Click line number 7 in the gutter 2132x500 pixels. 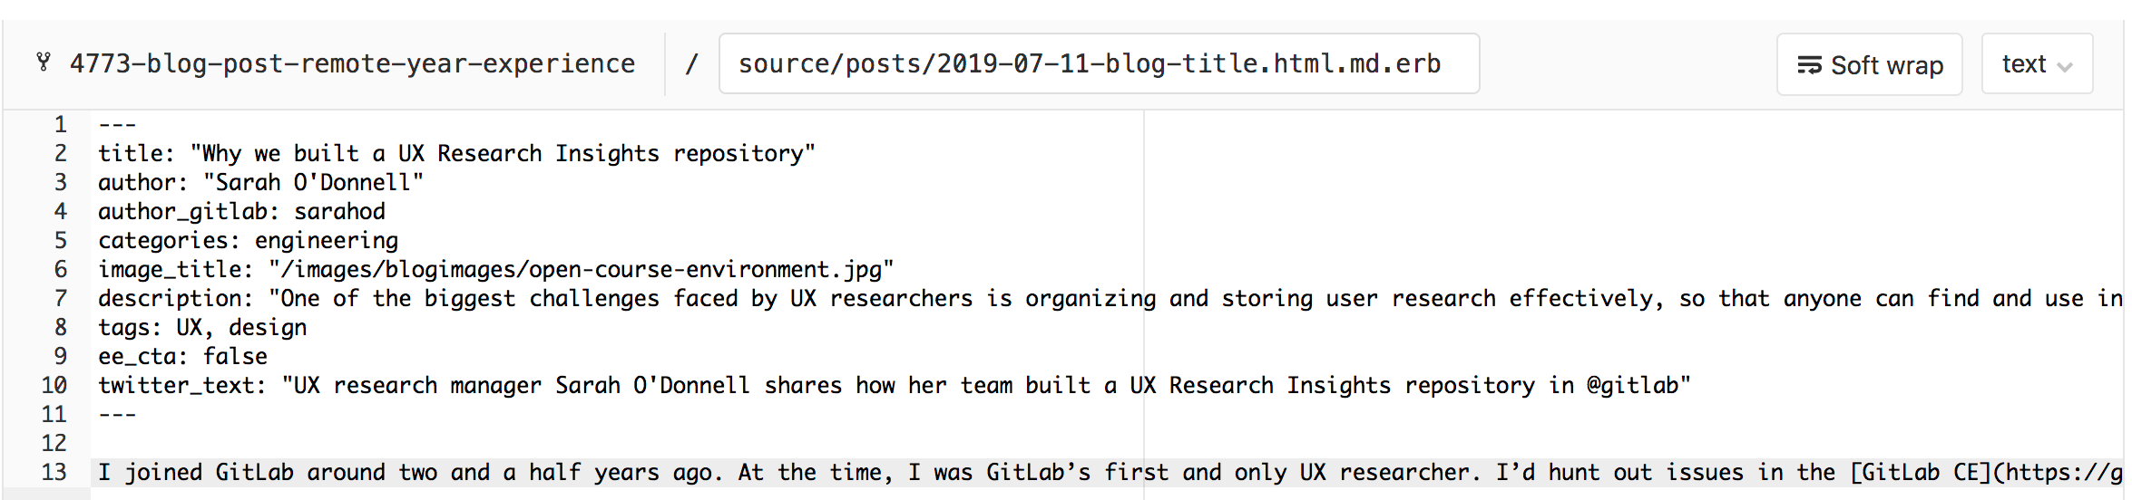pos(60,298)
